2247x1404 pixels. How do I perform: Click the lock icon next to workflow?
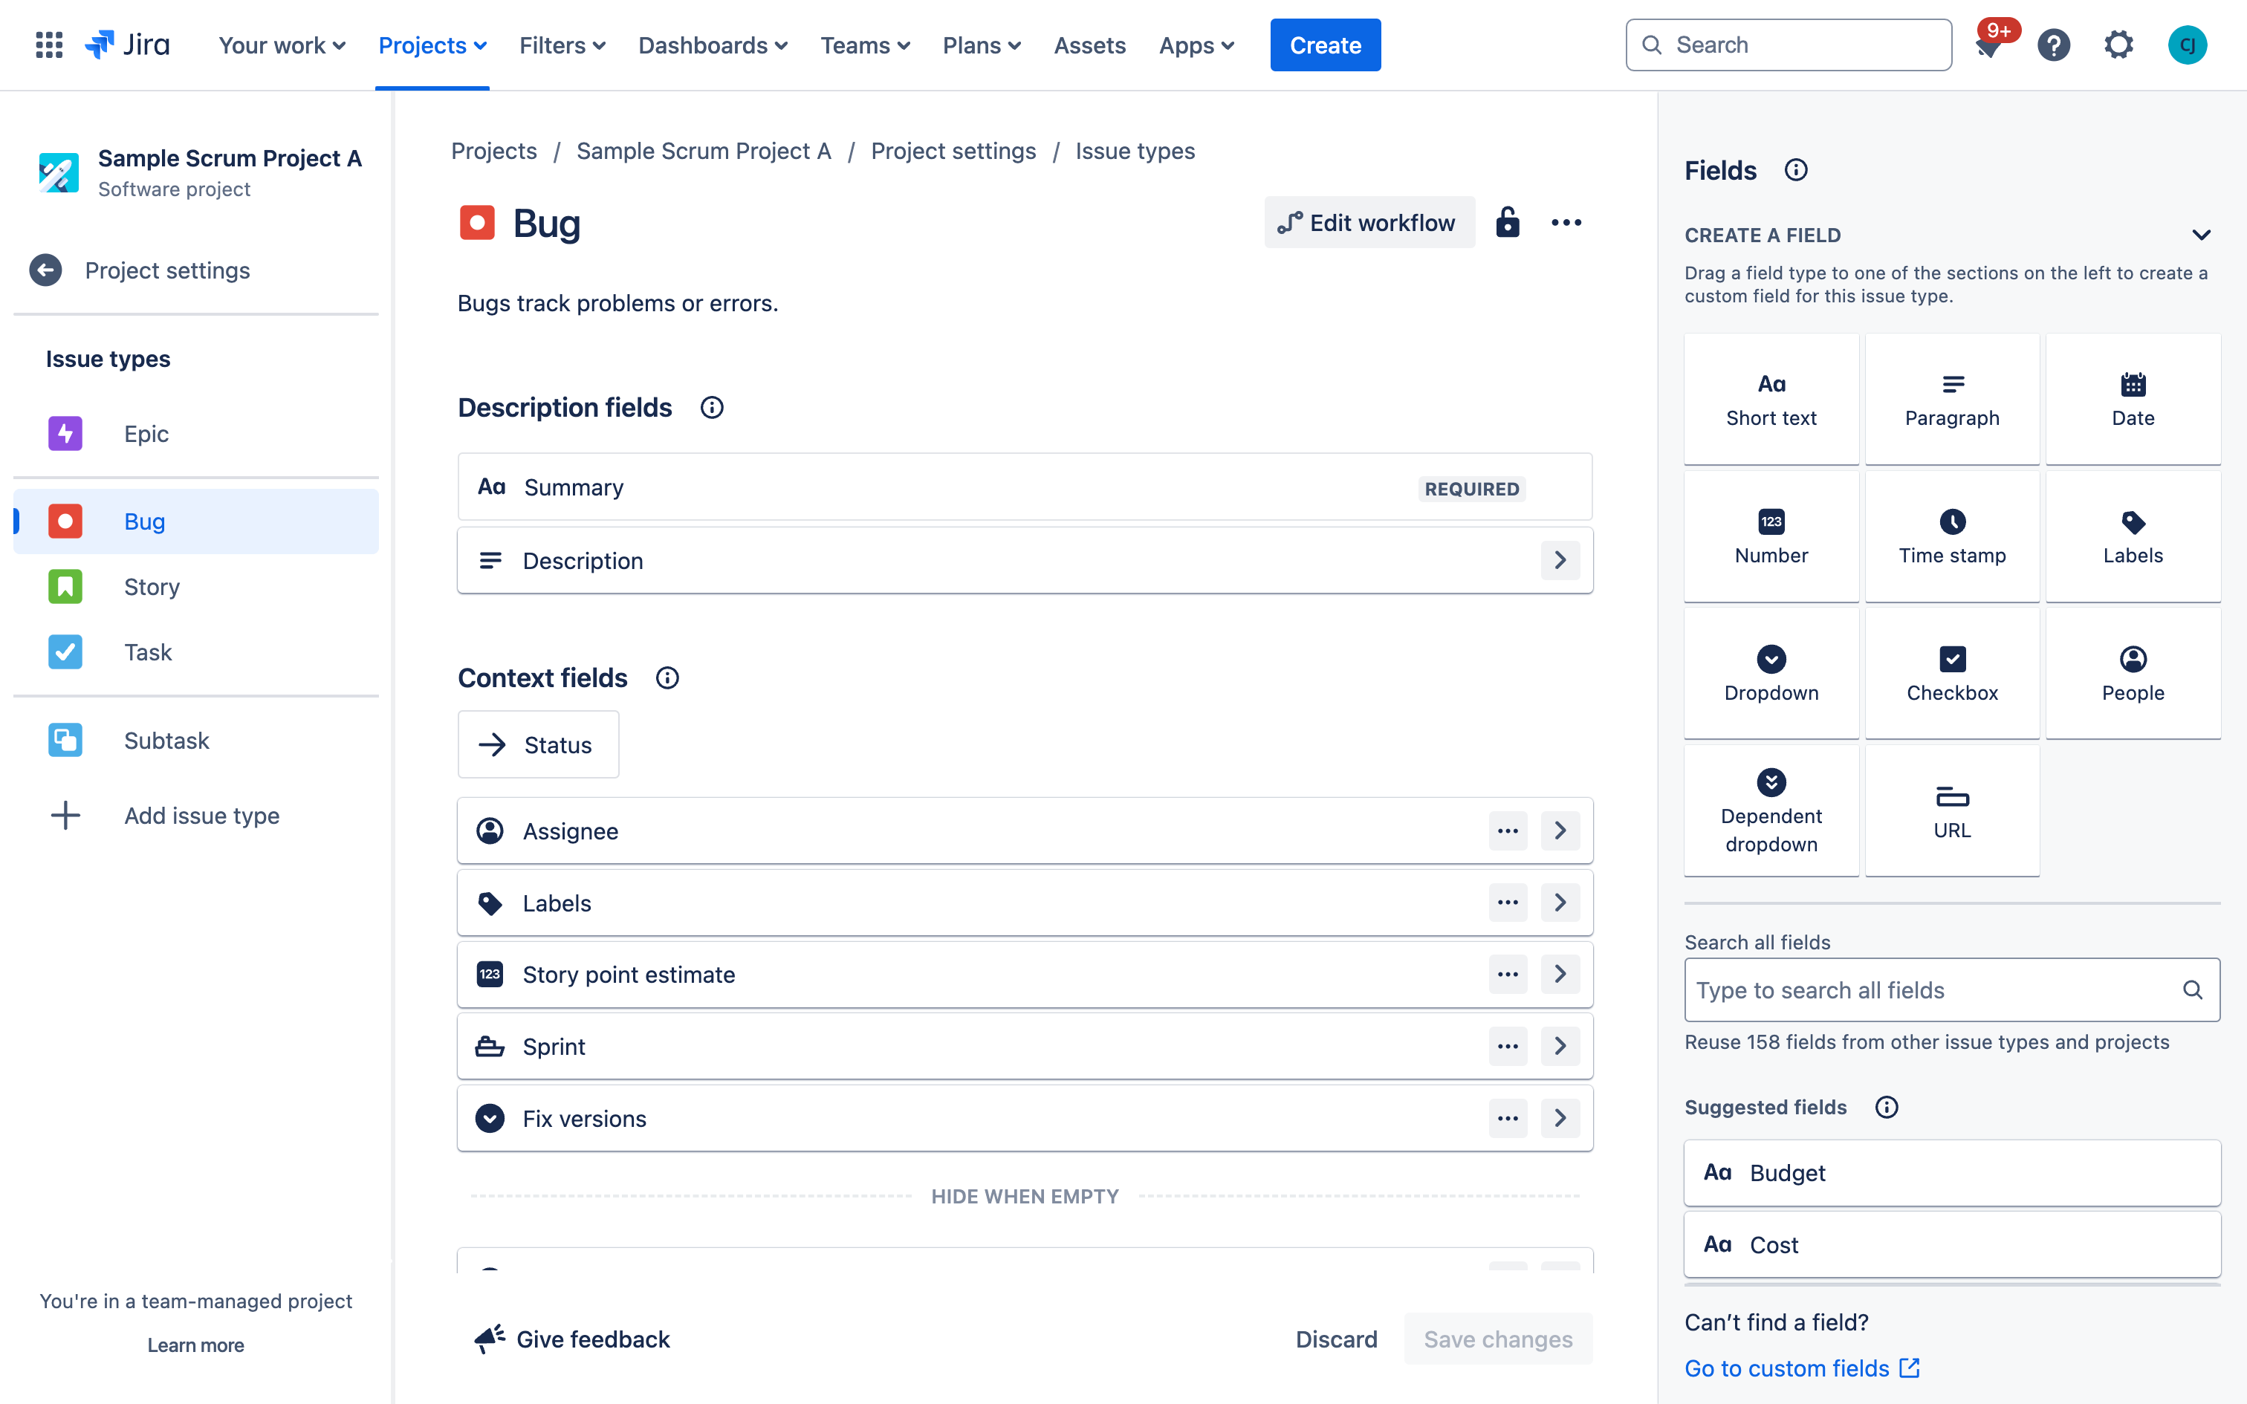click(x=1506, y=221)
